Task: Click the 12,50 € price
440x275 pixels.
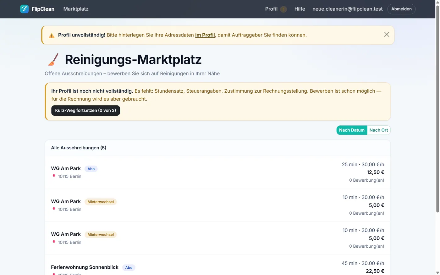Action: click(x=375, y=172)
